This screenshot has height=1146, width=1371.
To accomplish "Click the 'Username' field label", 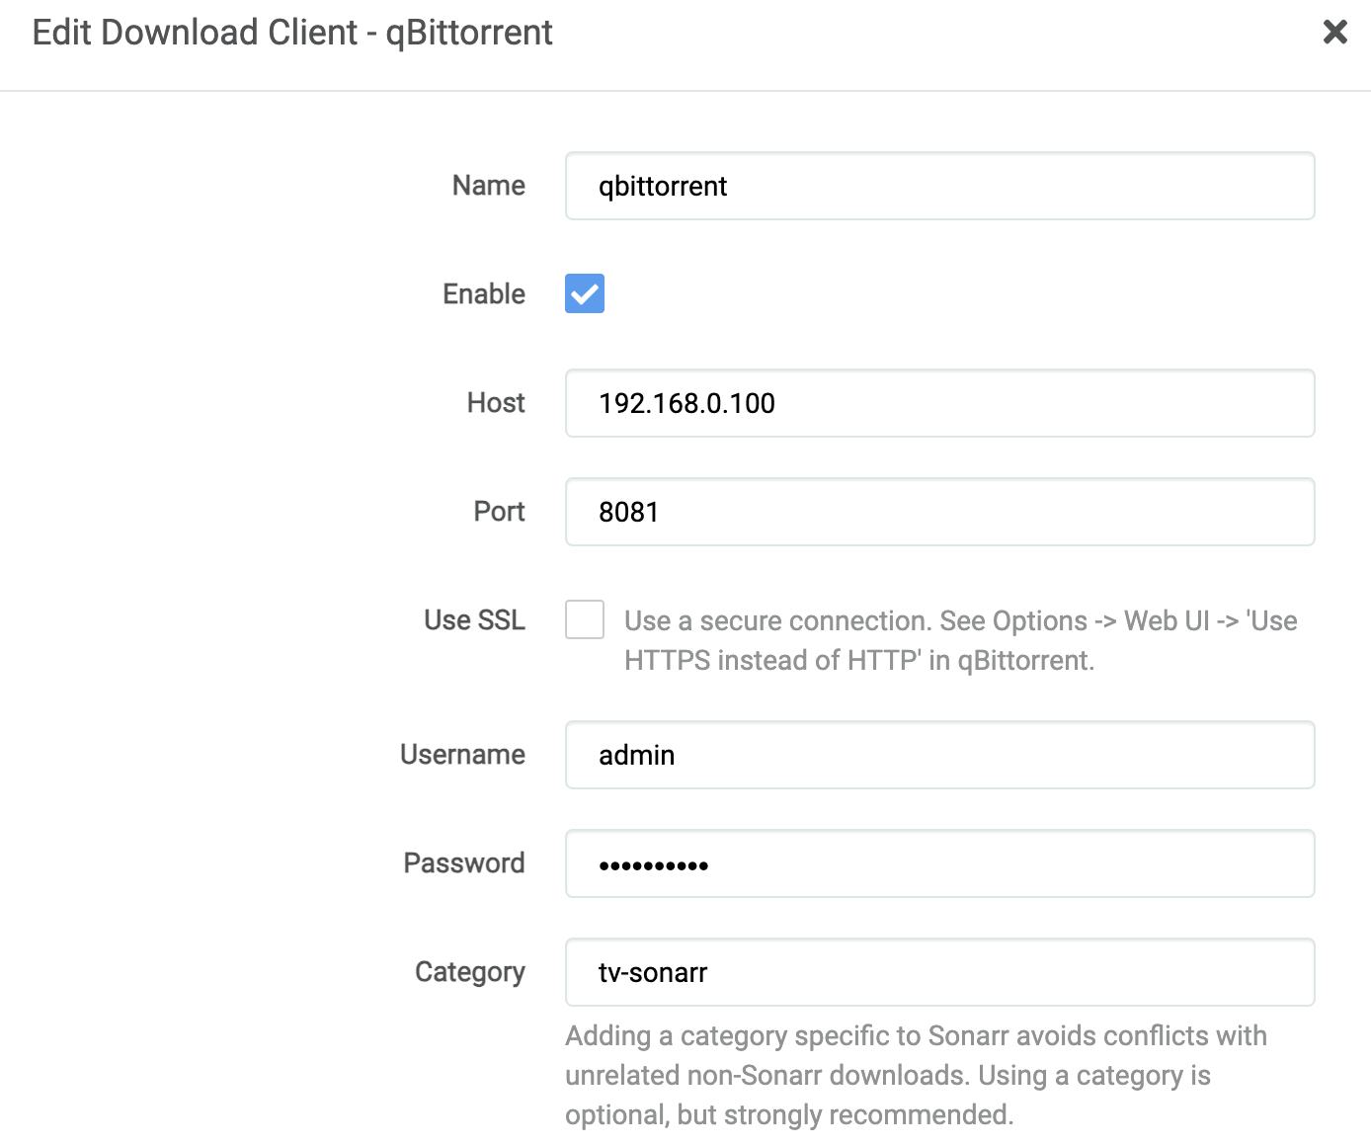I will point(463,755).
